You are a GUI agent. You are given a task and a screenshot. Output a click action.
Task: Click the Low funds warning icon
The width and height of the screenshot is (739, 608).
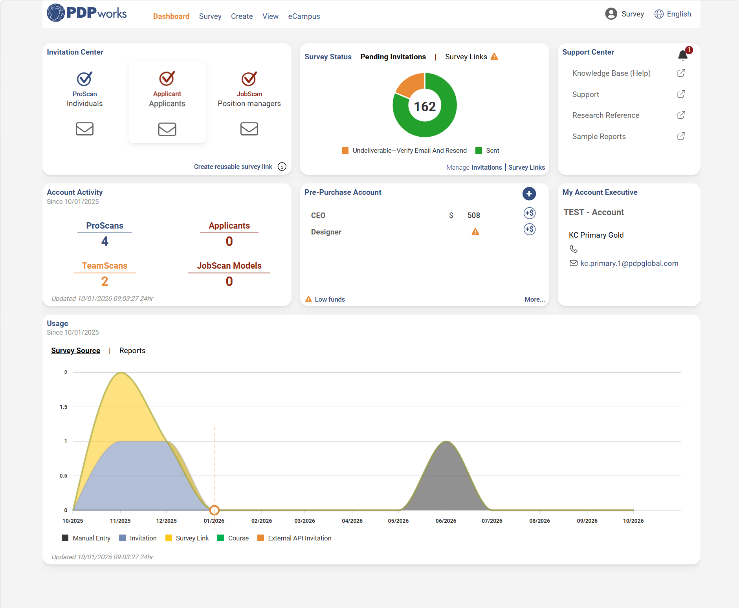point(309,299)
